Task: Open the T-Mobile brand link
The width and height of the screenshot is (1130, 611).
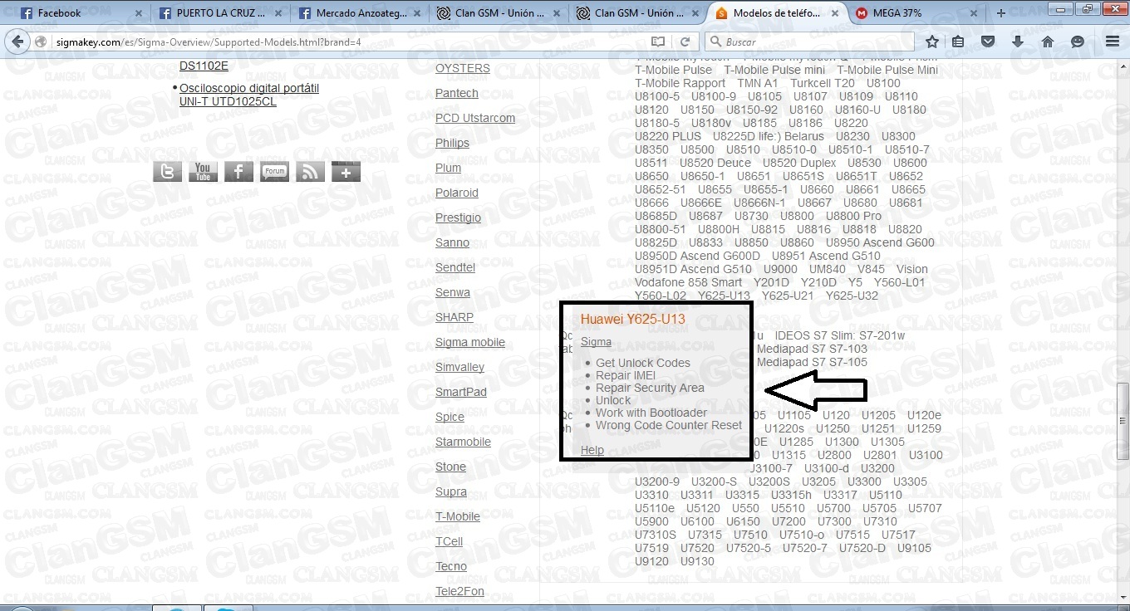Action: [458, 516]
